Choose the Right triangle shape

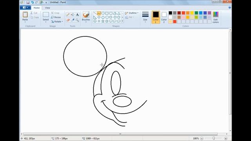pos(95,17)
